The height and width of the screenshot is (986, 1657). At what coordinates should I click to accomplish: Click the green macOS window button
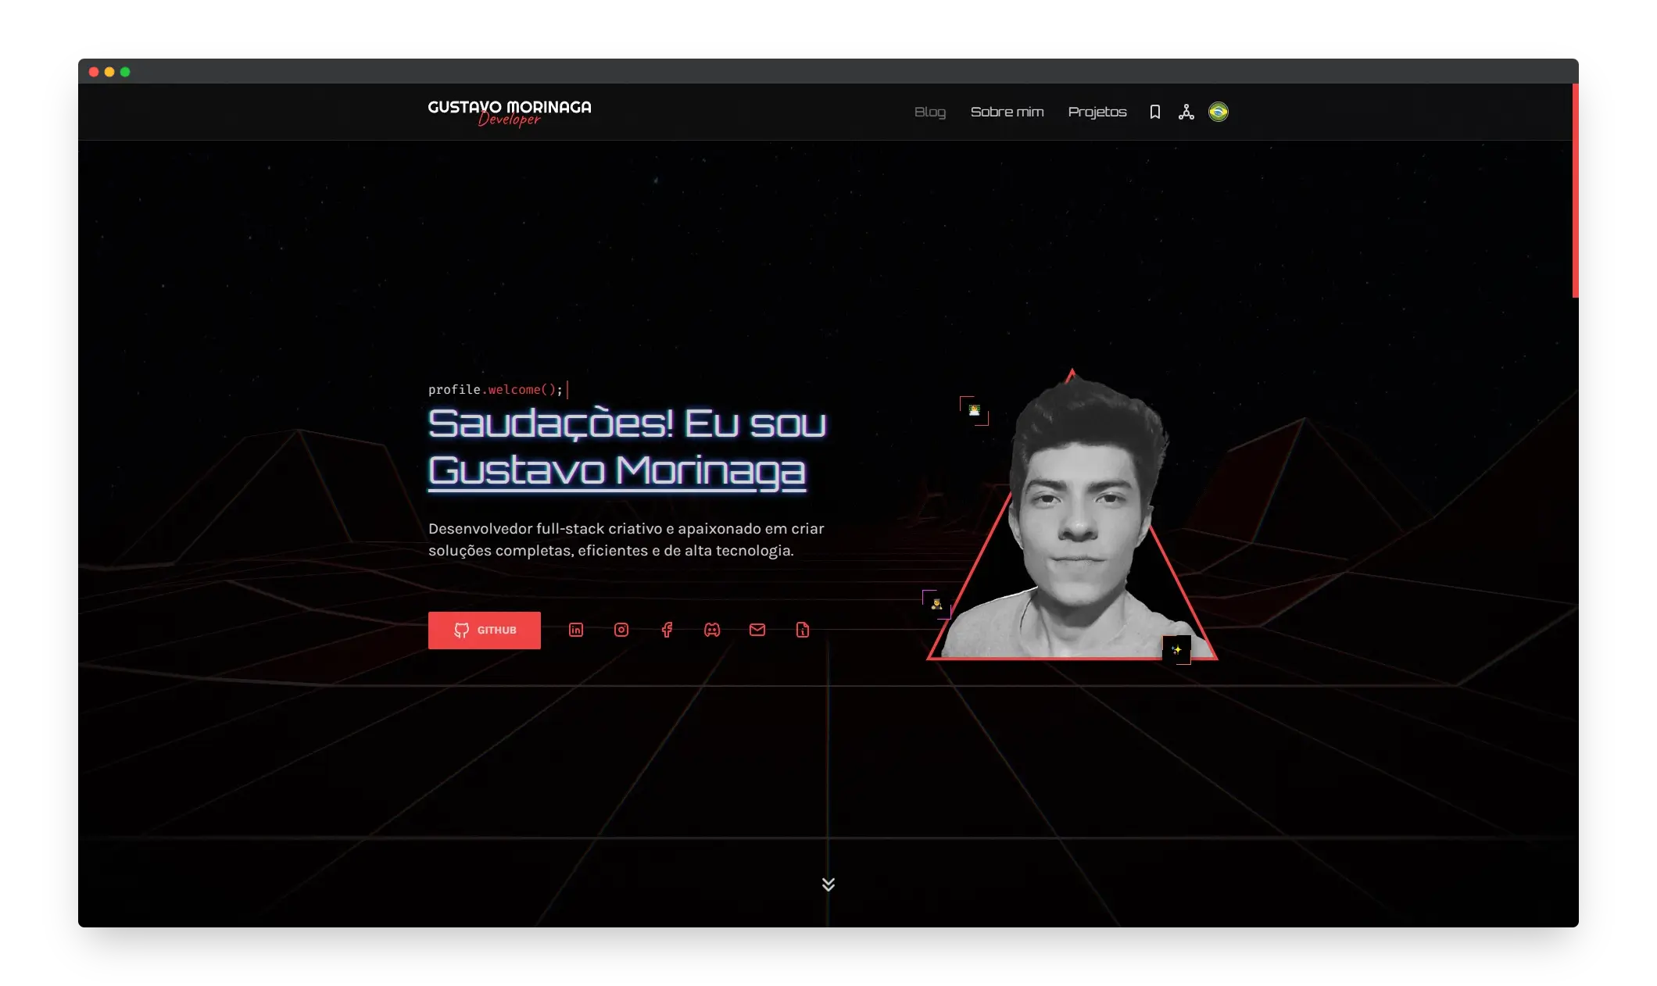tap(125, 72)
